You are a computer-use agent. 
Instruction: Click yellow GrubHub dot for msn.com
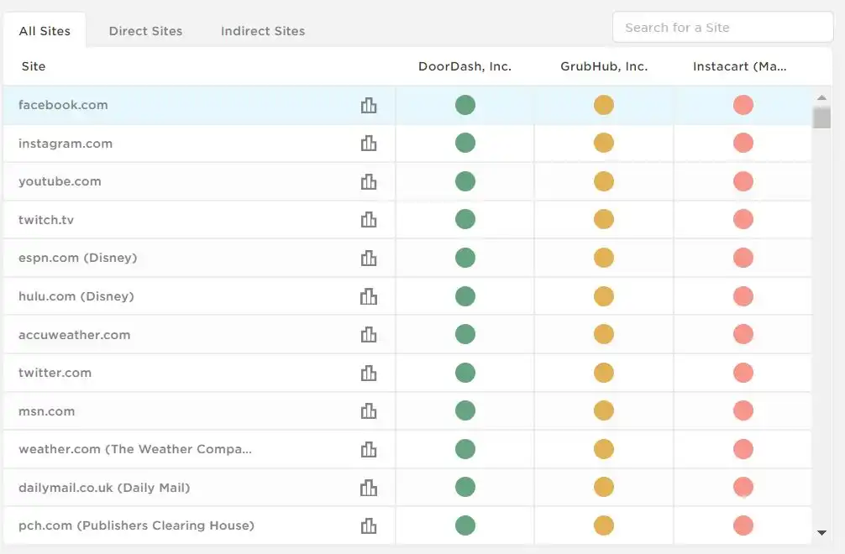604,410
